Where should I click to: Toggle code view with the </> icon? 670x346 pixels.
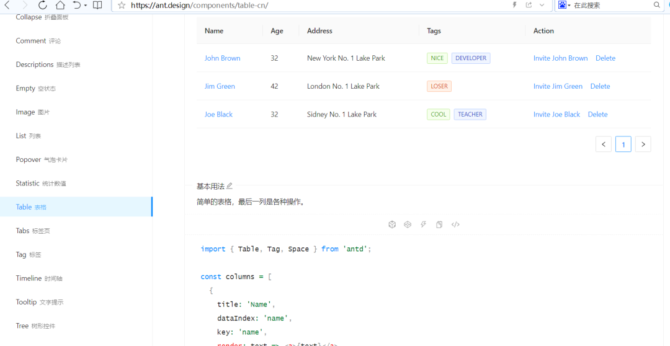point(455,224)
